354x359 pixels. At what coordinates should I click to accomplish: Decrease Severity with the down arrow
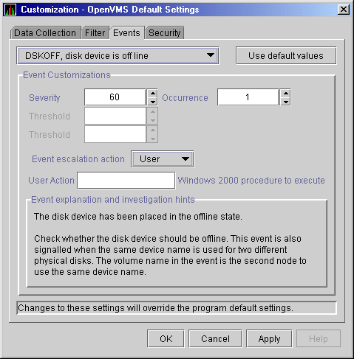click(153, 102)
